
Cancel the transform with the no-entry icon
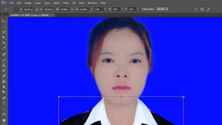click(x=202, y=9)
